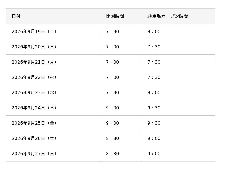
Task: Click the 9：00 opening time for September 25
Action: (112, 123)
